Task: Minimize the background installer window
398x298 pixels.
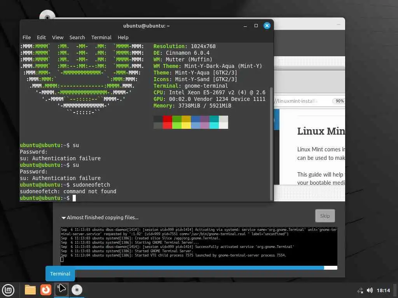Action: point(339,24)
